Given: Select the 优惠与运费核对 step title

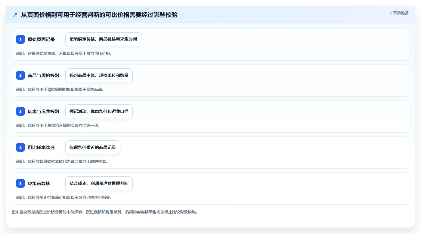Looking at the screenshot, I should coord(43,111).
